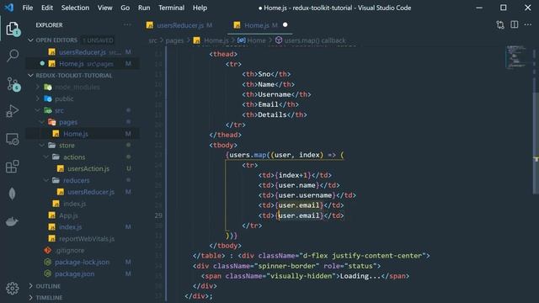Collapse the reducers folder

[46, 180]
